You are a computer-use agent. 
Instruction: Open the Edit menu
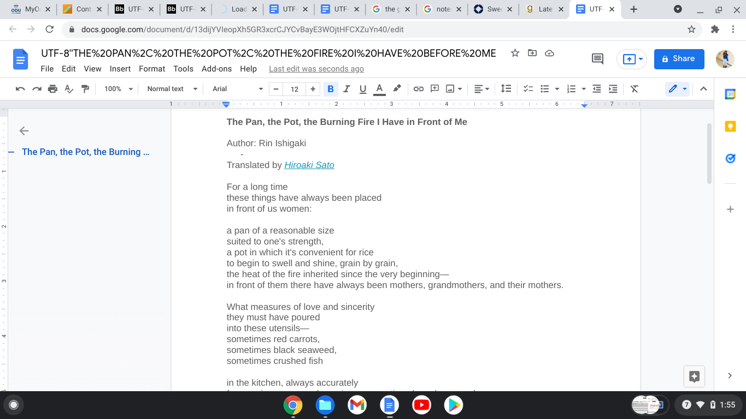68,69
